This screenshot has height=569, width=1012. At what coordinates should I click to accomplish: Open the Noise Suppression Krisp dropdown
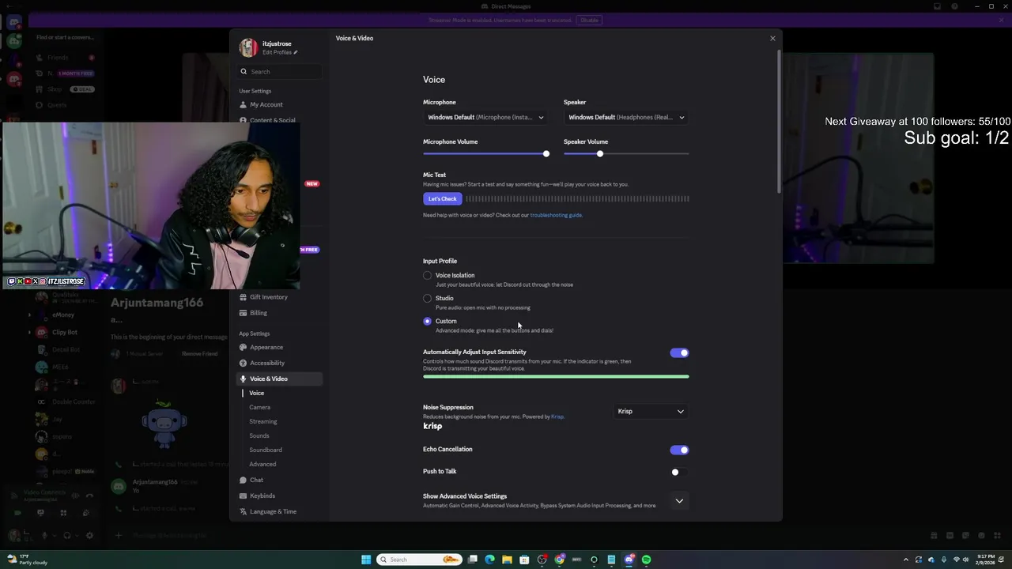click(x=651, y=411)
